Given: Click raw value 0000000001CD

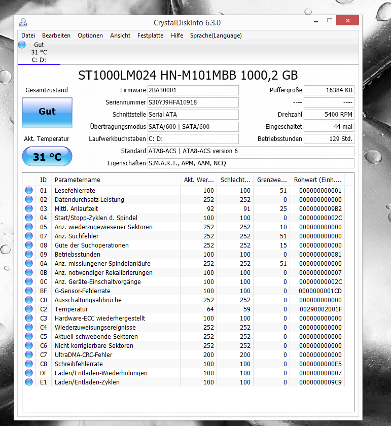Looking at the screenshot, I should pyautogui.click(x=321, y=291).
